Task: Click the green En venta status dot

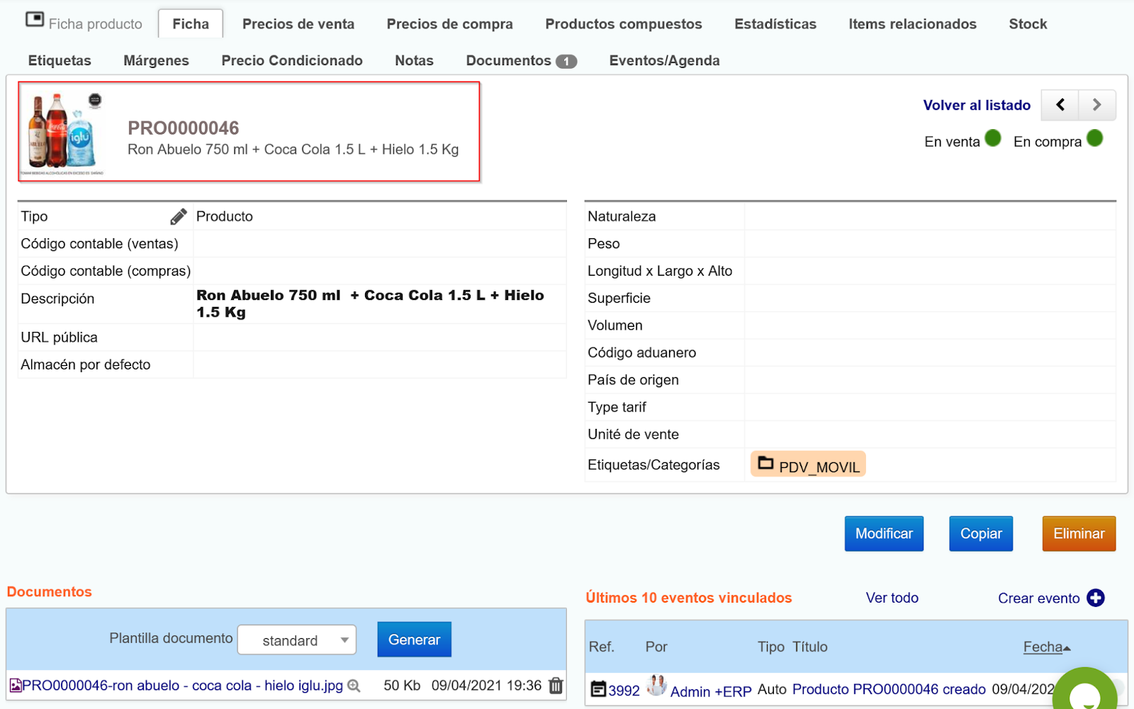Action: (993, 138)
